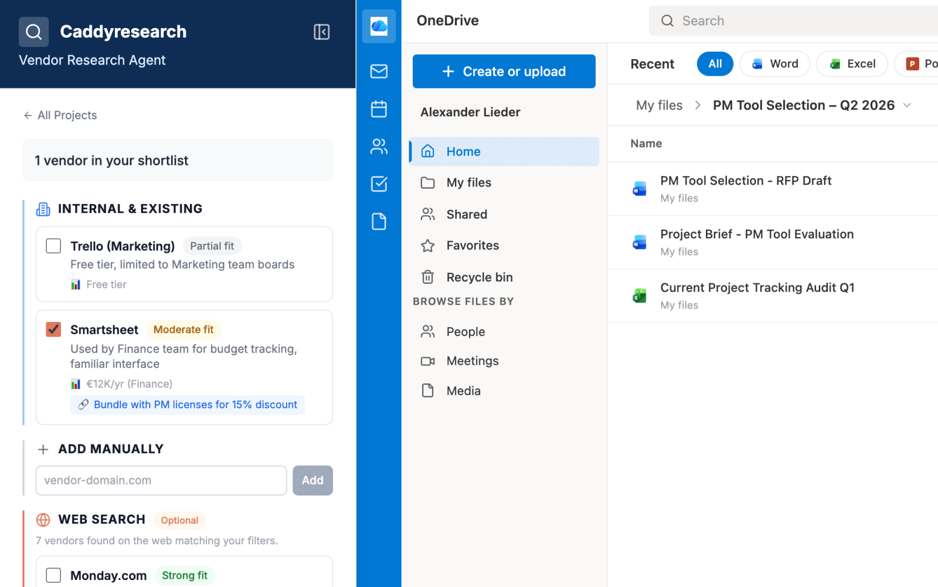Click the Optional tag beside Web Search
Image resolution: width=938 pixels, height=587 pixels.
pyautogui.click(x=179, y=520)
